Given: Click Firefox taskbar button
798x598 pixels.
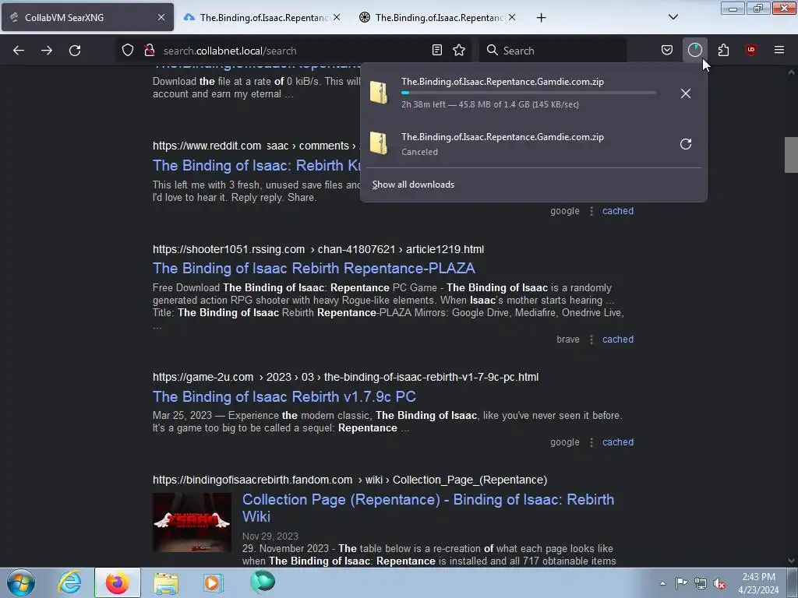Looking at the screenshot, I should (x=118, y=582).
